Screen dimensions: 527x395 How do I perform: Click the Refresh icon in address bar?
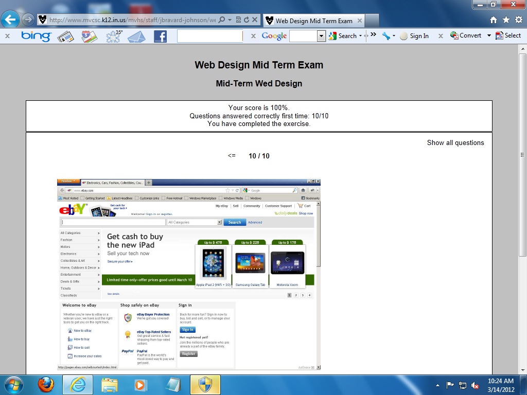(x=247, y=20)
